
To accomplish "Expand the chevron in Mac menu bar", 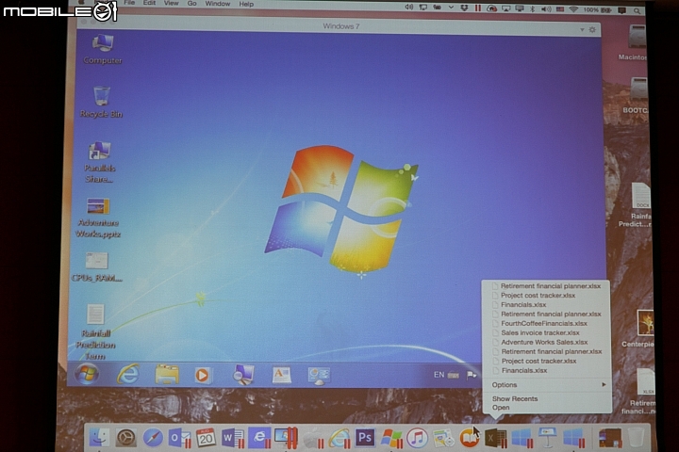I will point(451,7).
